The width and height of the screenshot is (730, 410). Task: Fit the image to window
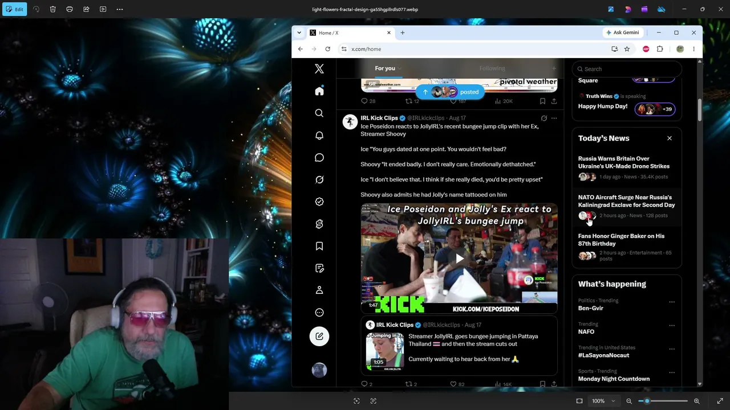[579, 401]
